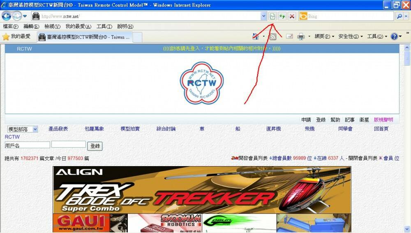Click the Print icon
Screen dimensions: 411x233
[301, 37]
